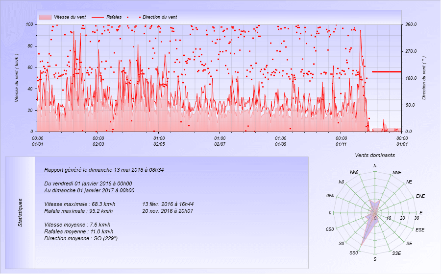Image resolution: width=441 pixels, height=274 pixels.
Task: Select the 02/07 date tick on the time axis
Action: 220,144
